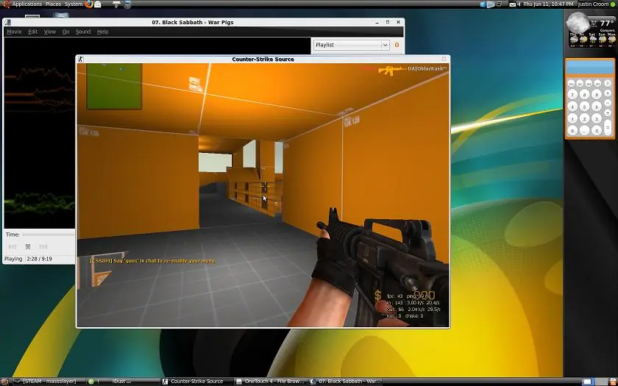
Task: Click the Counter-Strike Source window title bar
Action: [x=263, y=59]
